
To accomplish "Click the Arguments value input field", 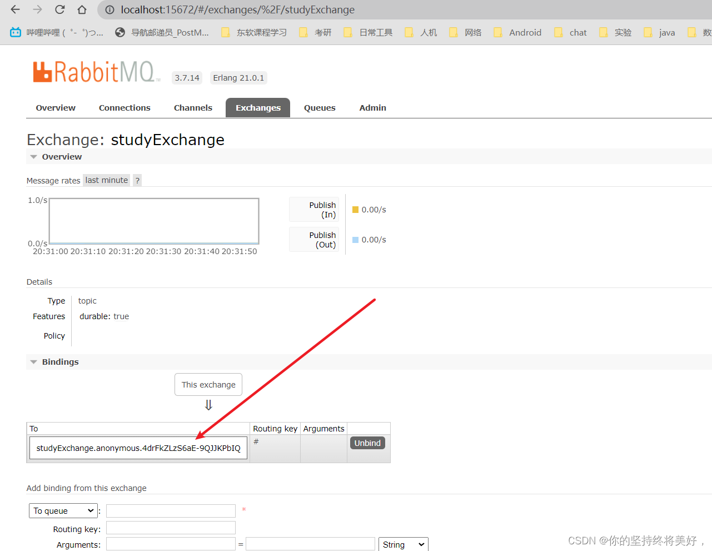I will [x=310, y=544].
